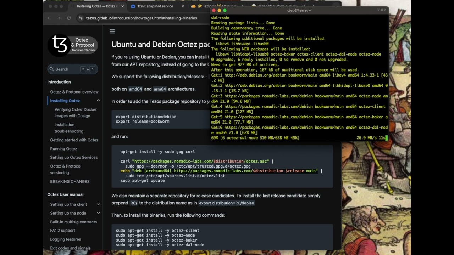Click the Introduction sidebar heading
The image size is (454, 255).
59,82
